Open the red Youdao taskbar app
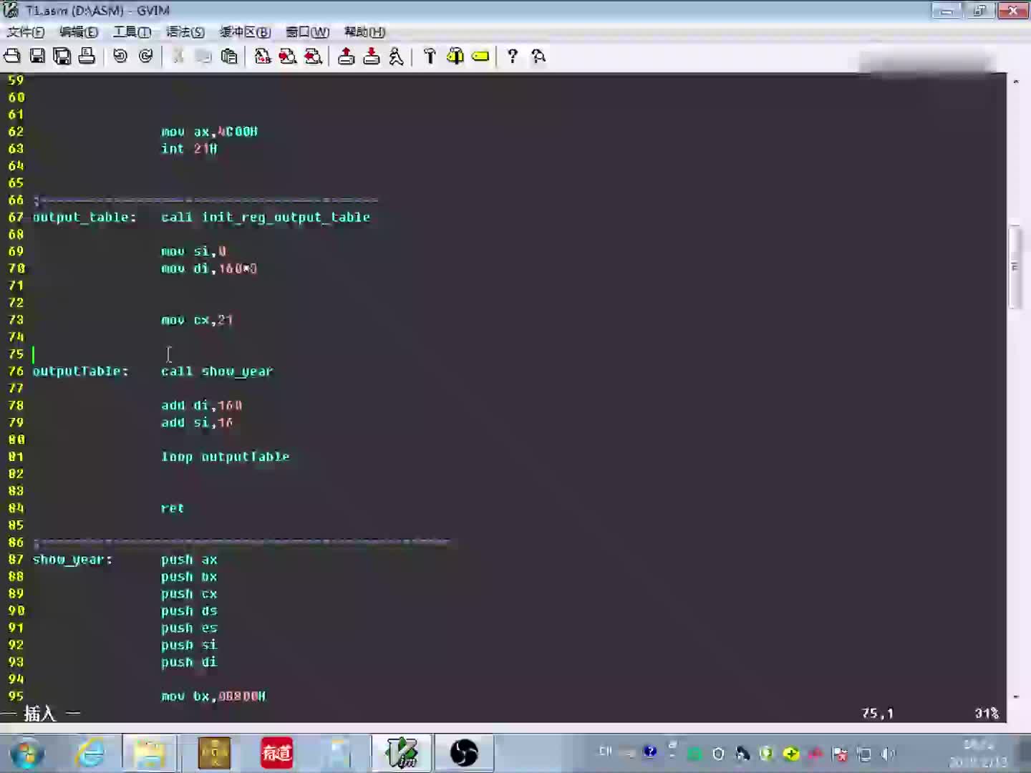Image resolution: width=1031 pixels, height=773 pixels. (x=277, y=753)
